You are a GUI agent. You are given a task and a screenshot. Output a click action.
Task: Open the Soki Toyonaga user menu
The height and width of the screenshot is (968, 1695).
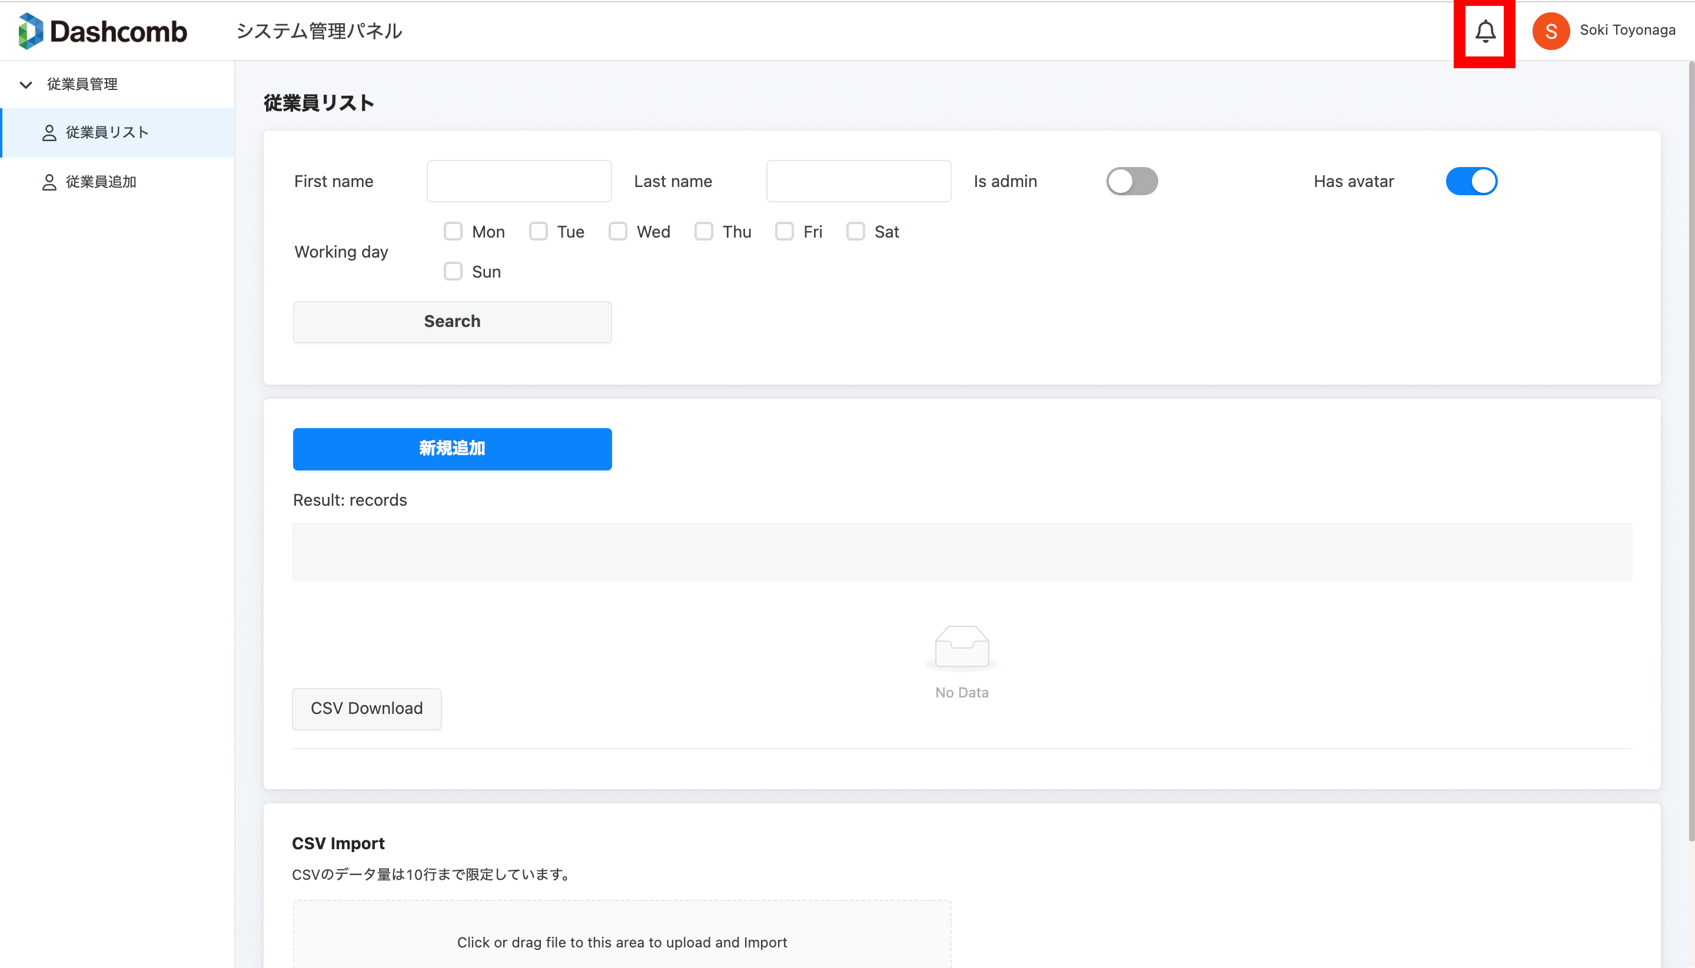pos(1627,31)
